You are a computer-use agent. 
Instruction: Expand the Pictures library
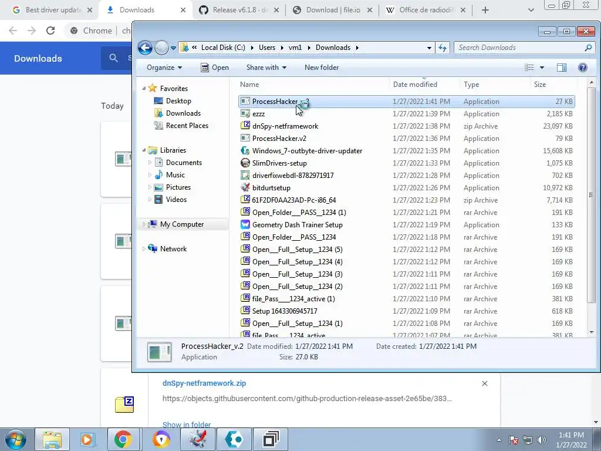[x=150, y=187]
